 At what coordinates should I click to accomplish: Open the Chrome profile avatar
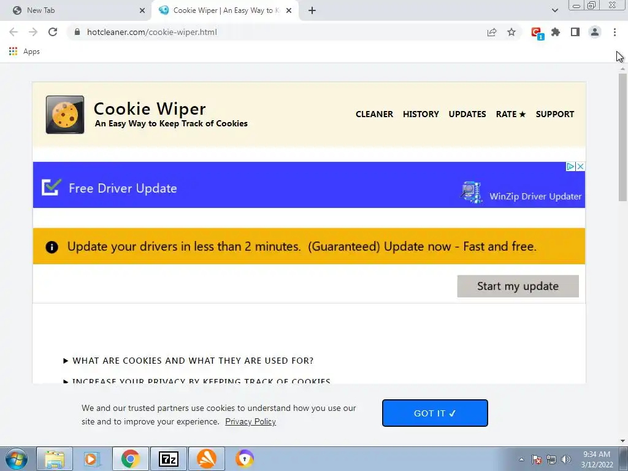[x=595, y=32]
